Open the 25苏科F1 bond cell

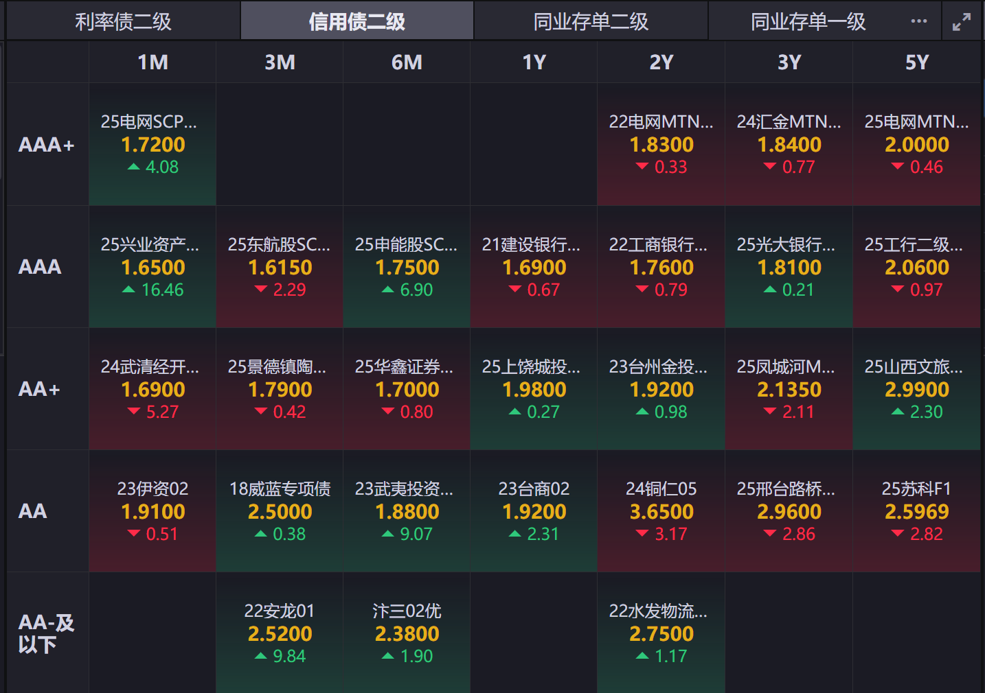click(916, 511)
